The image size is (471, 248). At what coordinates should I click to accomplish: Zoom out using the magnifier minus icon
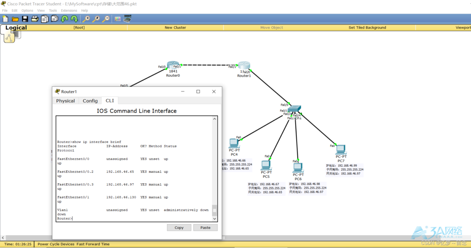point(106,19)
